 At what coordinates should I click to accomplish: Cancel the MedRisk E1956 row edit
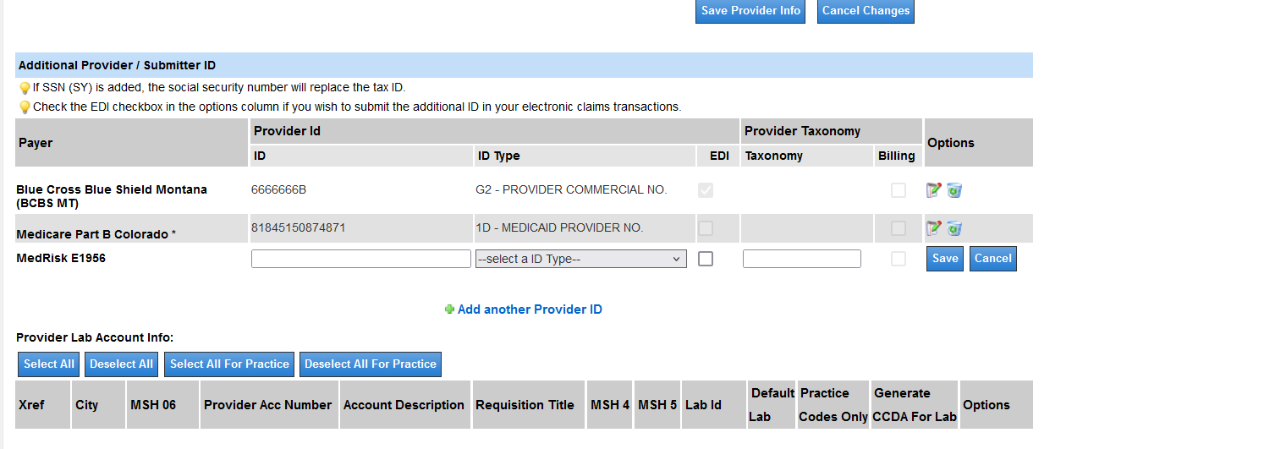click(992, 259)
